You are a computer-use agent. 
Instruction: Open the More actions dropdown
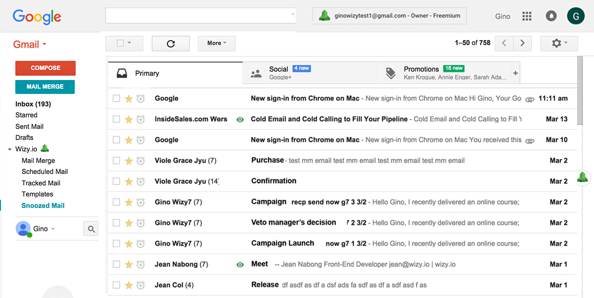point(217,43)
